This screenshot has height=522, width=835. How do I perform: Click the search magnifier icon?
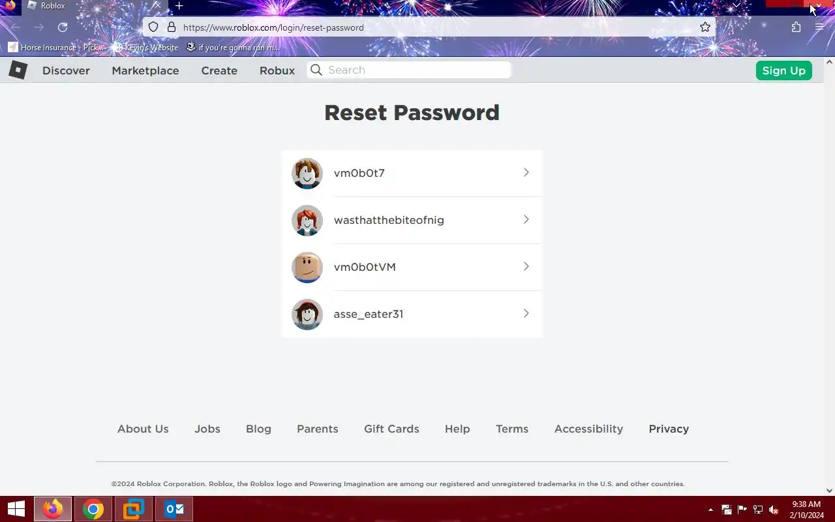[x=316, y=70]
